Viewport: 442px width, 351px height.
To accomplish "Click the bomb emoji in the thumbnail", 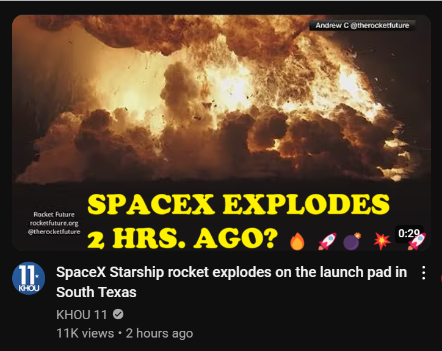I will pos(352,242).
